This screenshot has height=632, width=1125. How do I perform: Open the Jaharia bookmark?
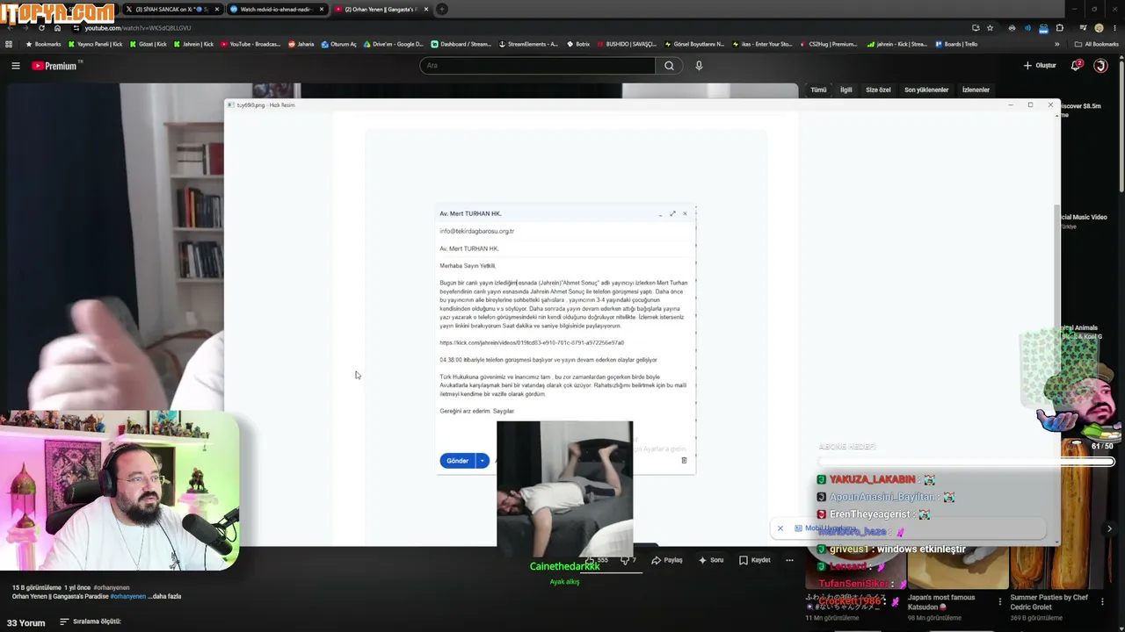[301, 44]
